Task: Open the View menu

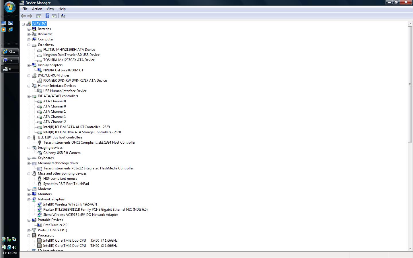Action: (50, 9)
